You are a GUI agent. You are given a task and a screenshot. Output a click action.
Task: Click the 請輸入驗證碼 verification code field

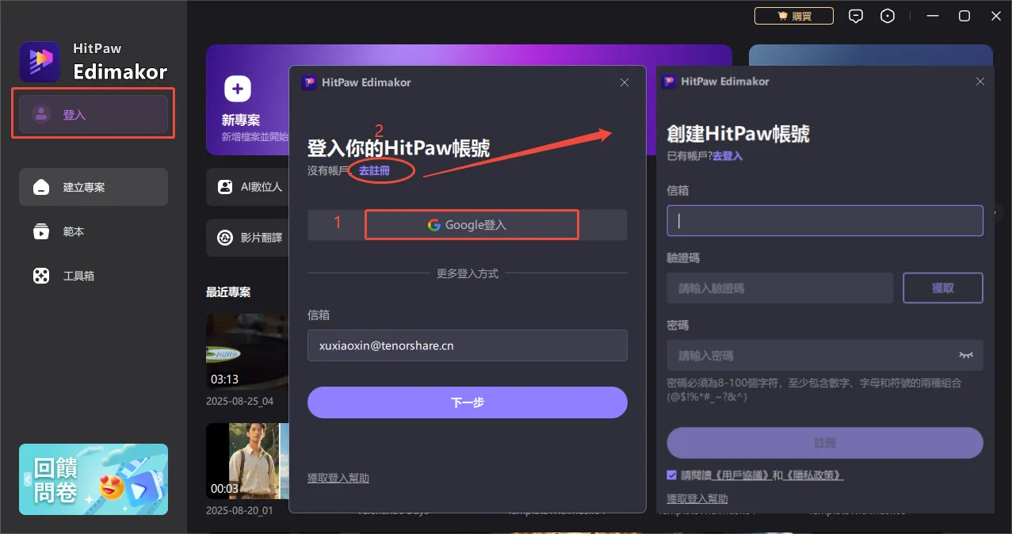click(x=781, y=288)
